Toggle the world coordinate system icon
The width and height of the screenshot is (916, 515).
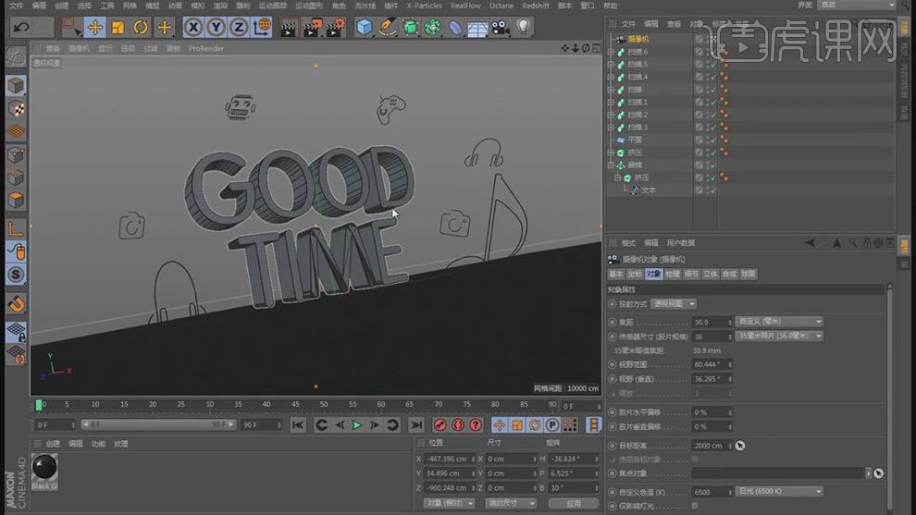[262, 27]
